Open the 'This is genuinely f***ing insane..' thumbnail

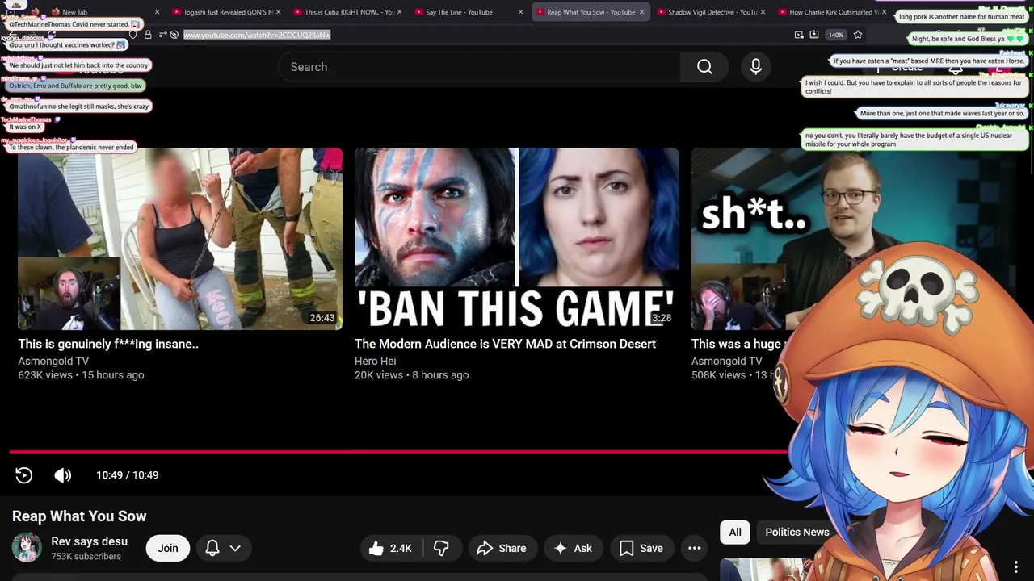tap(180, 239)
